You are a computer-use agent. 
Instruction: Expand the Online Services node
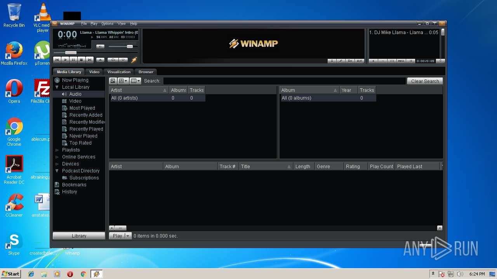[x=57, y=157]
